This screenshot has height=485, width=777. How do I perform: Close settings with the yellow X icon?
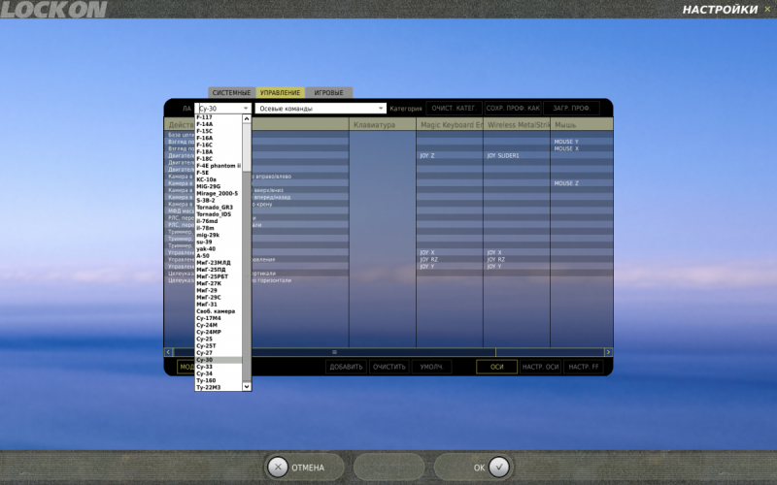pos(767,9)
